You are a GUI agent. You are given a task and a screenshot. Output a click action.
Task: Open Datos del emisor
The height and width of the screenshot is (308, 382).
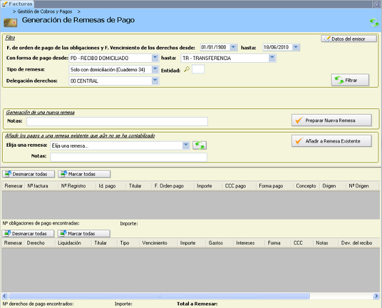point(349,39)
